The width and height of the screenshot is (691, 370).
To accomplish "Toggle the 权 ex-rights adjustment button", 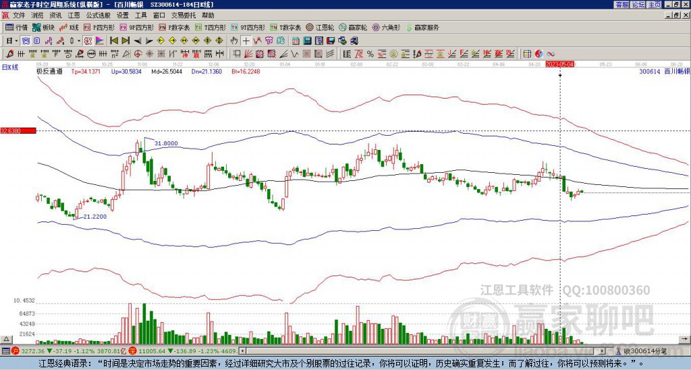I will coord(88,41).
